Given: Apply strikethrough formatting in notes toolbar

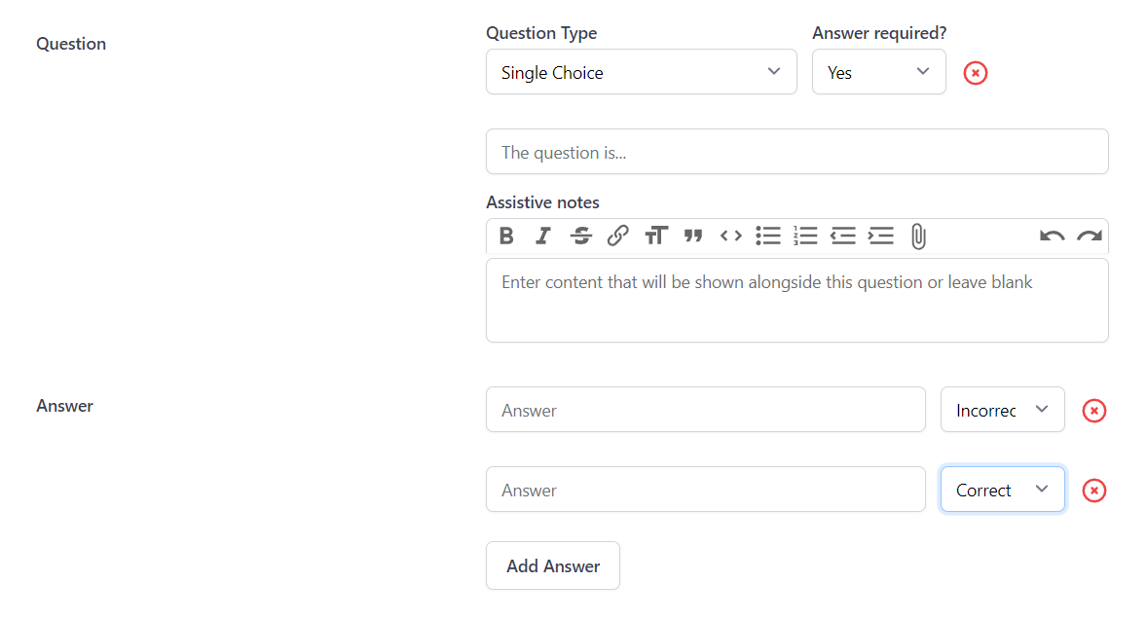Looking at the screenshot, I should (581, 237).
